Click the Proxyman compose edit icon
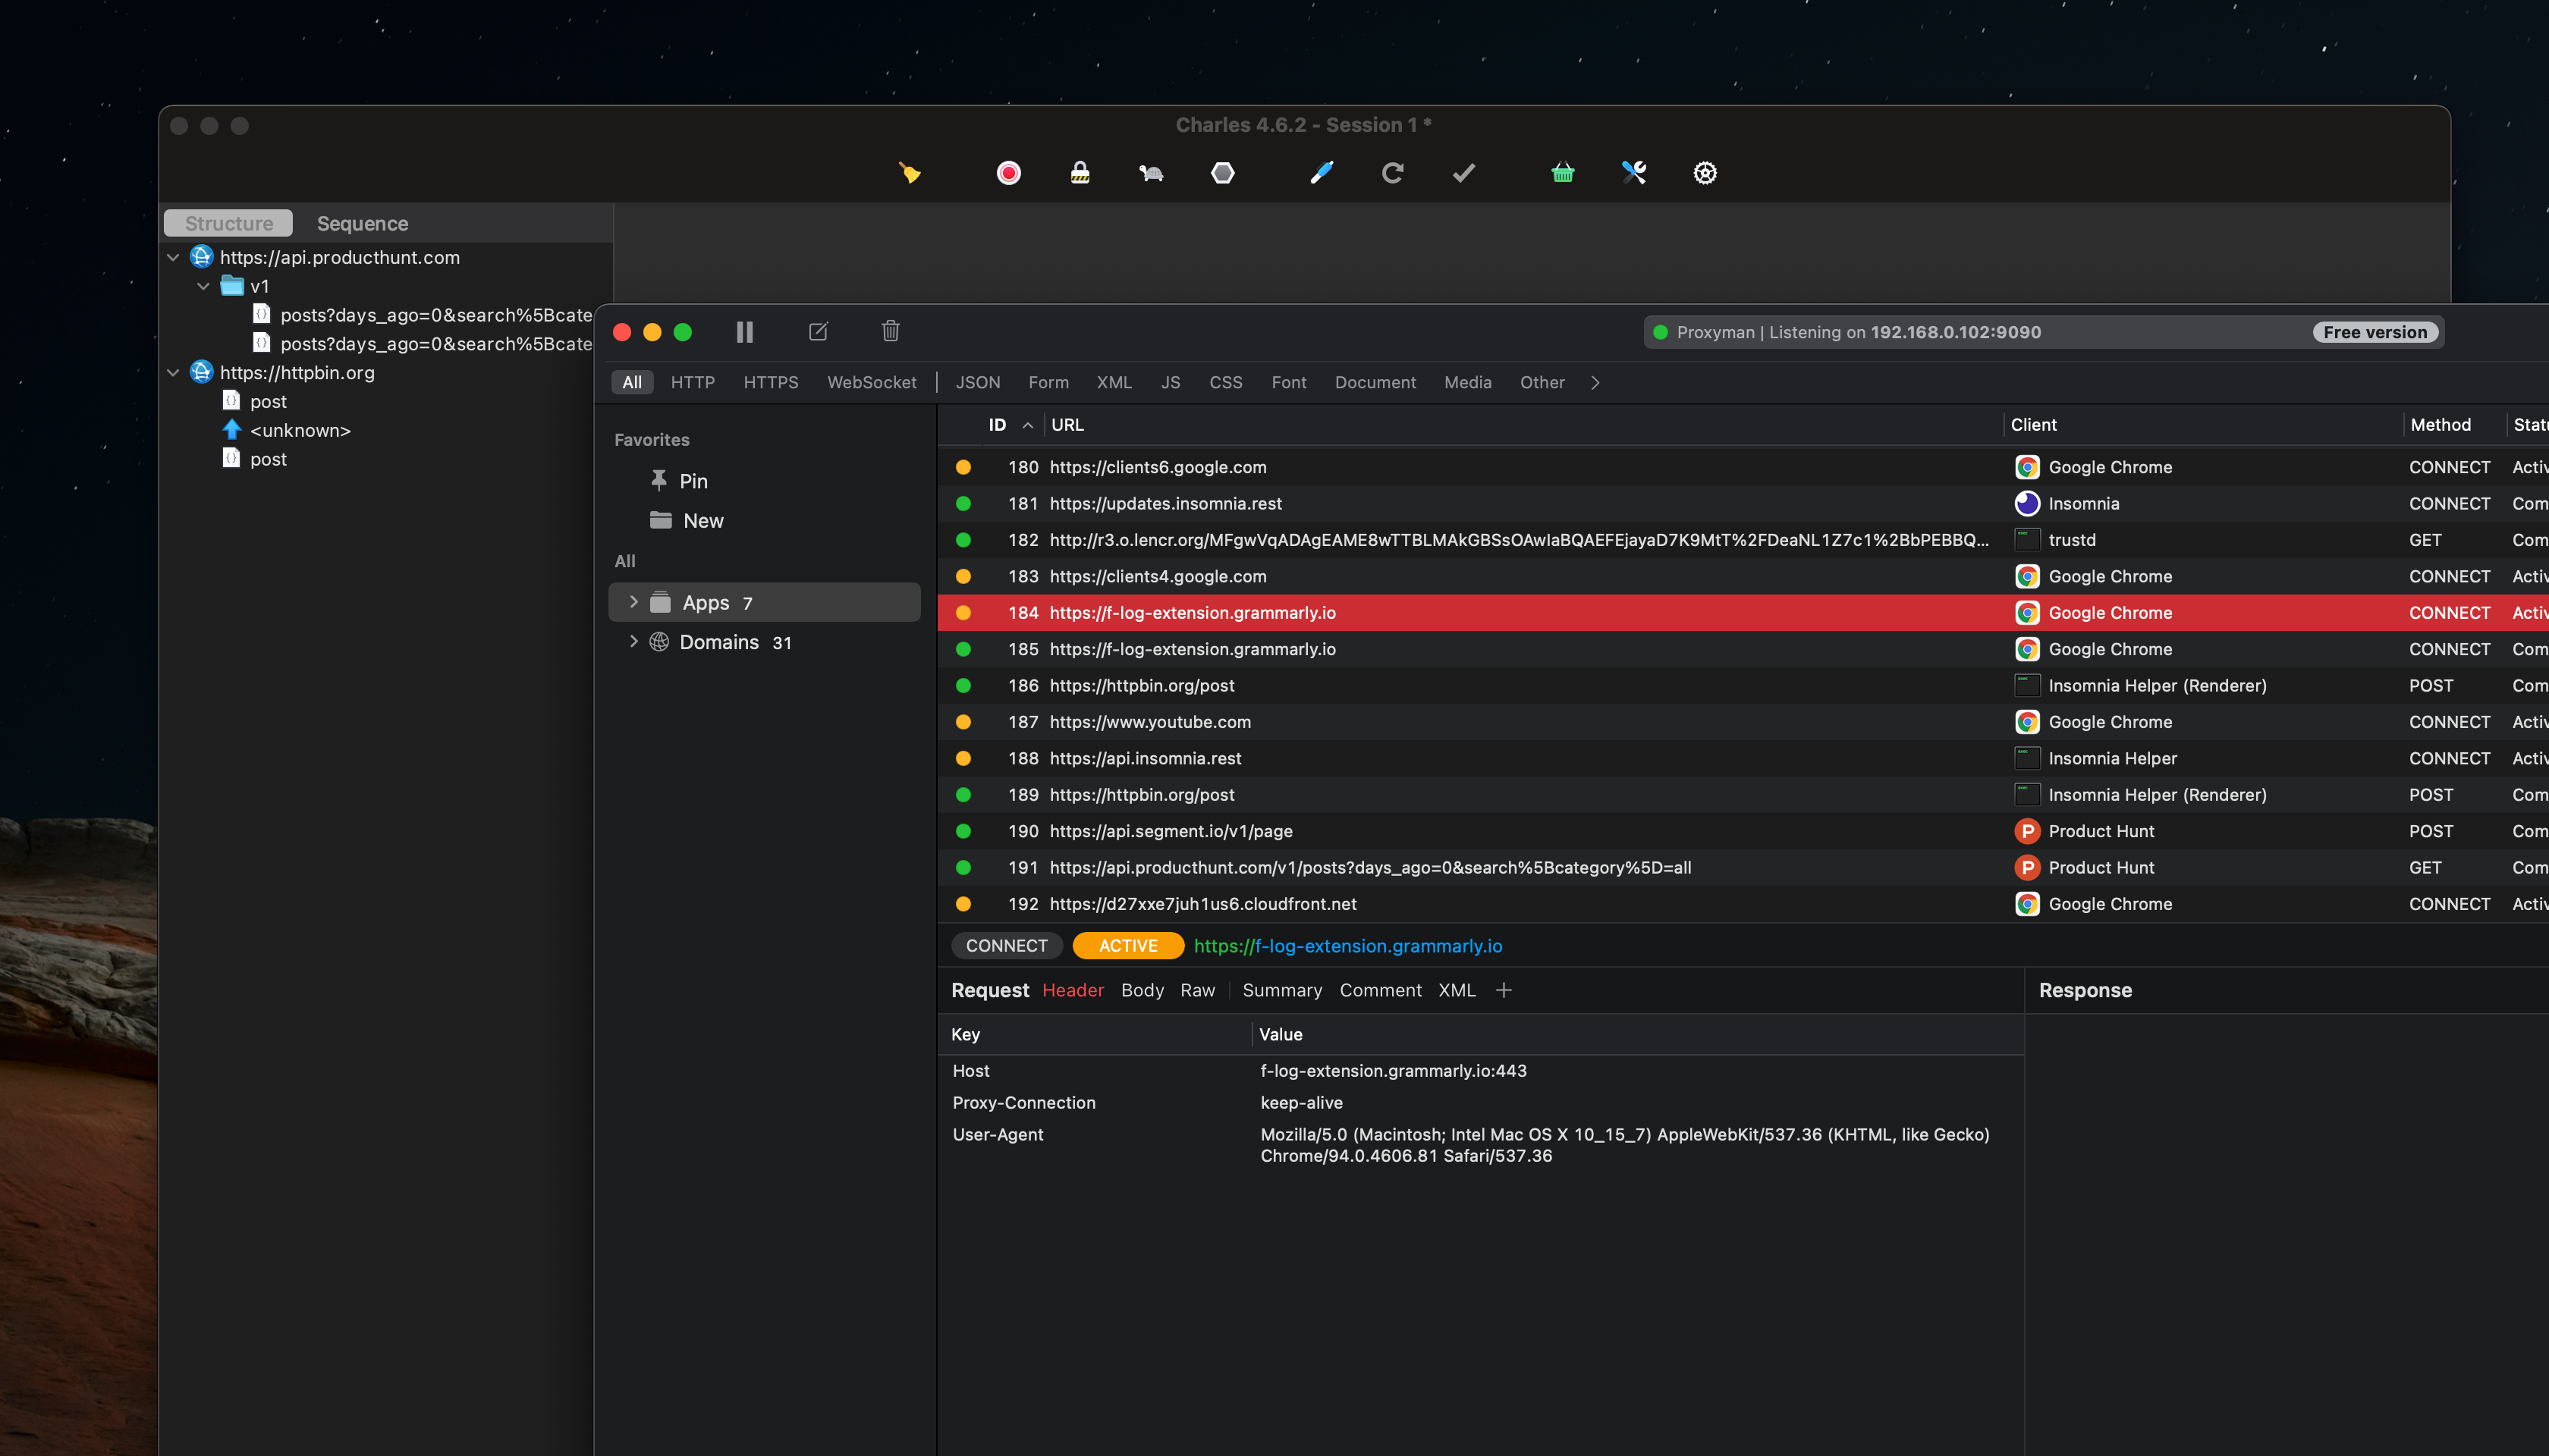This screenshot has height=1456, width=2549. coord(819,331)
